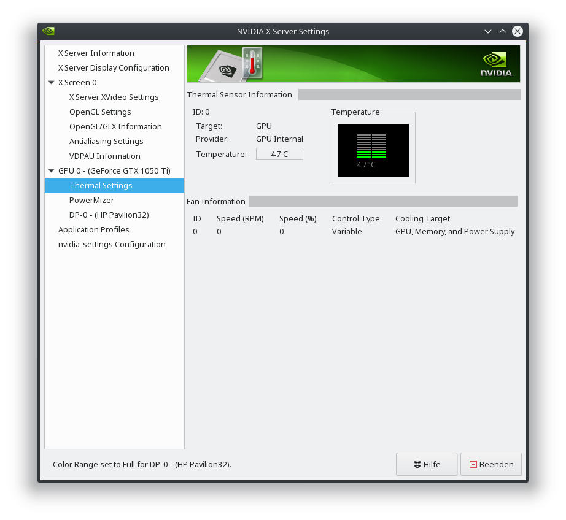The width and height of the screenshot is (566, 520).
Task: Show OpenGL/GLX Information
Action: (x=115, y=126)
